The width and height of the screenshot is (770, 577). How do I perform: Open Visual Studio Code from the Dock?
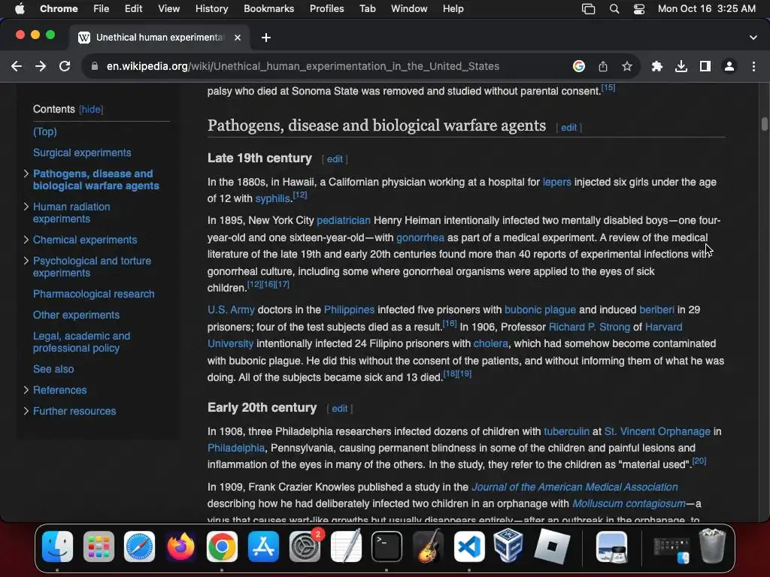[469, 546]
